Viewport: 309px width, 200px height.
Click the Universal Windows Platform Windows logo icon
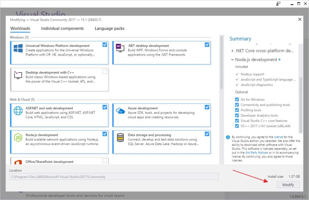coord(18,48)
